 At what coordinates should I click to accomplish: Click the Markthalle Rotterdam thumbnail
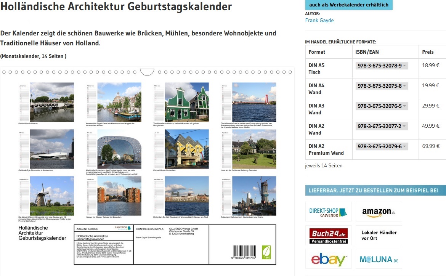point(119,149)
